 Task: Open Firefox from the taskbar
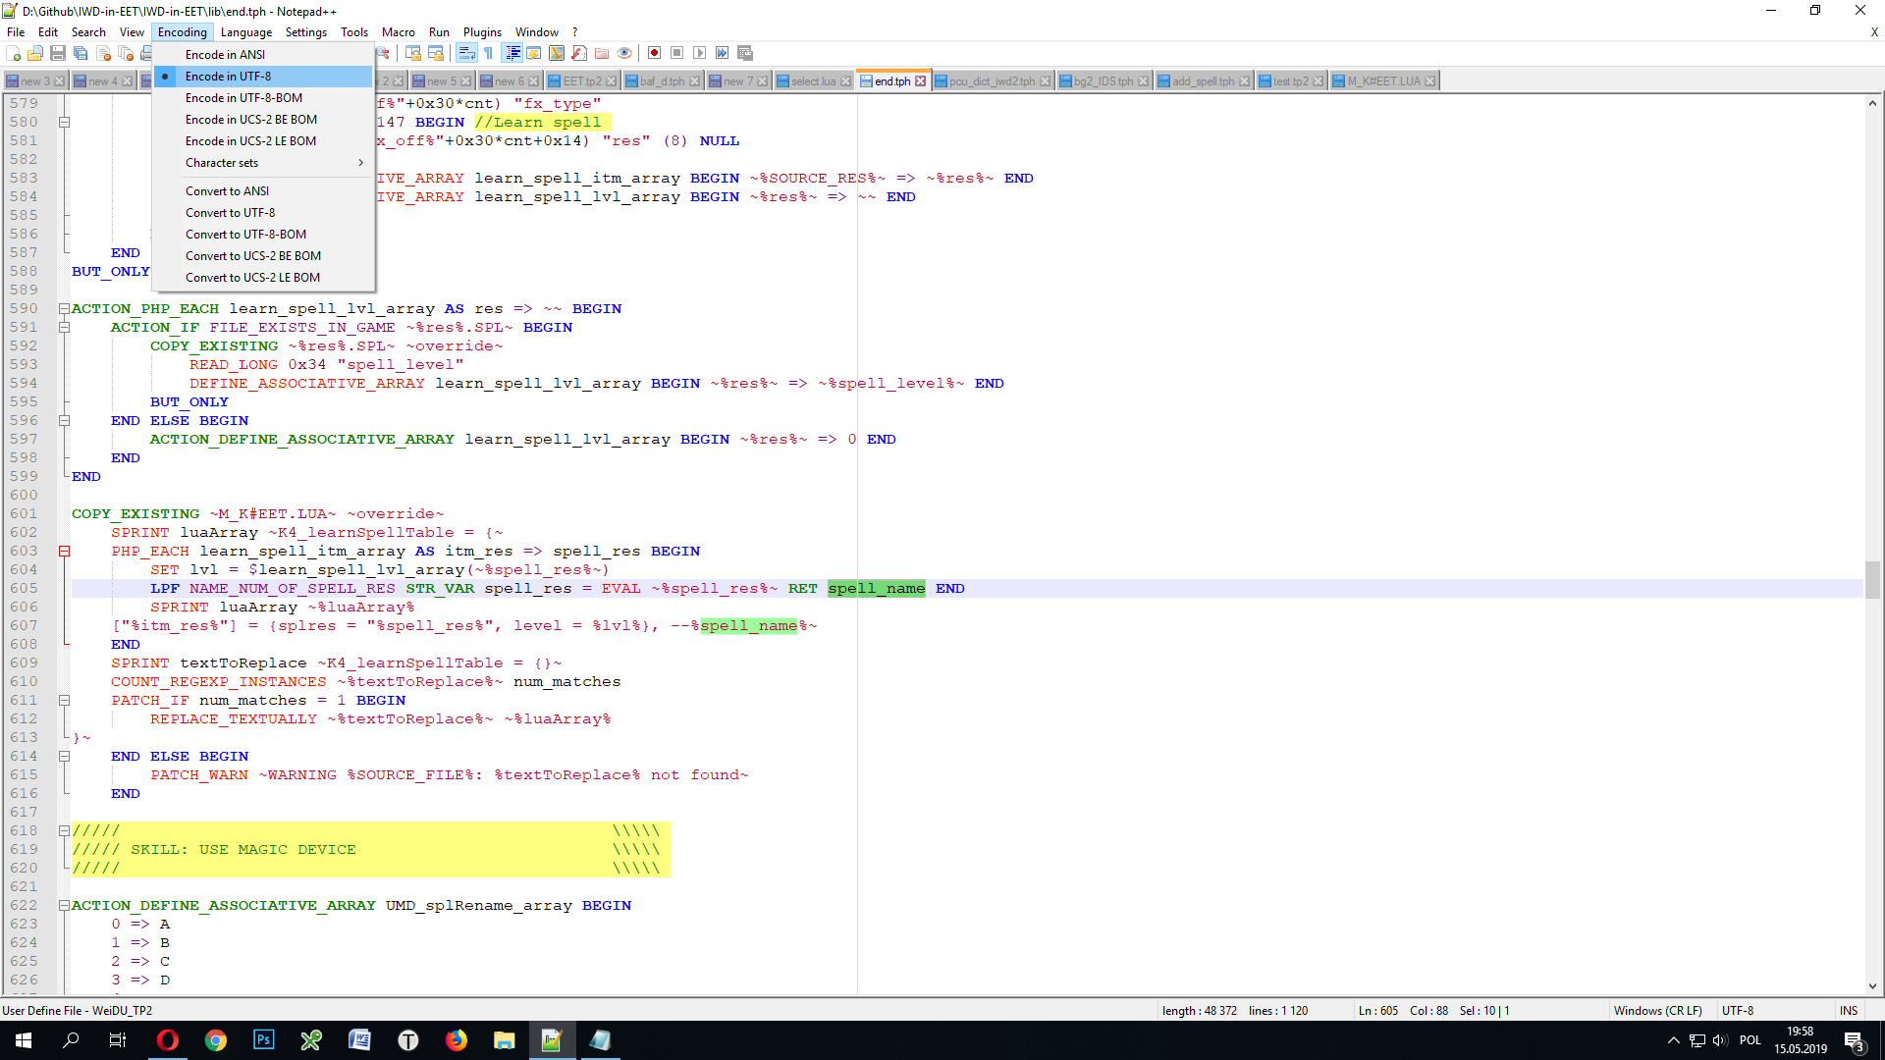[x=456, y=1040]
